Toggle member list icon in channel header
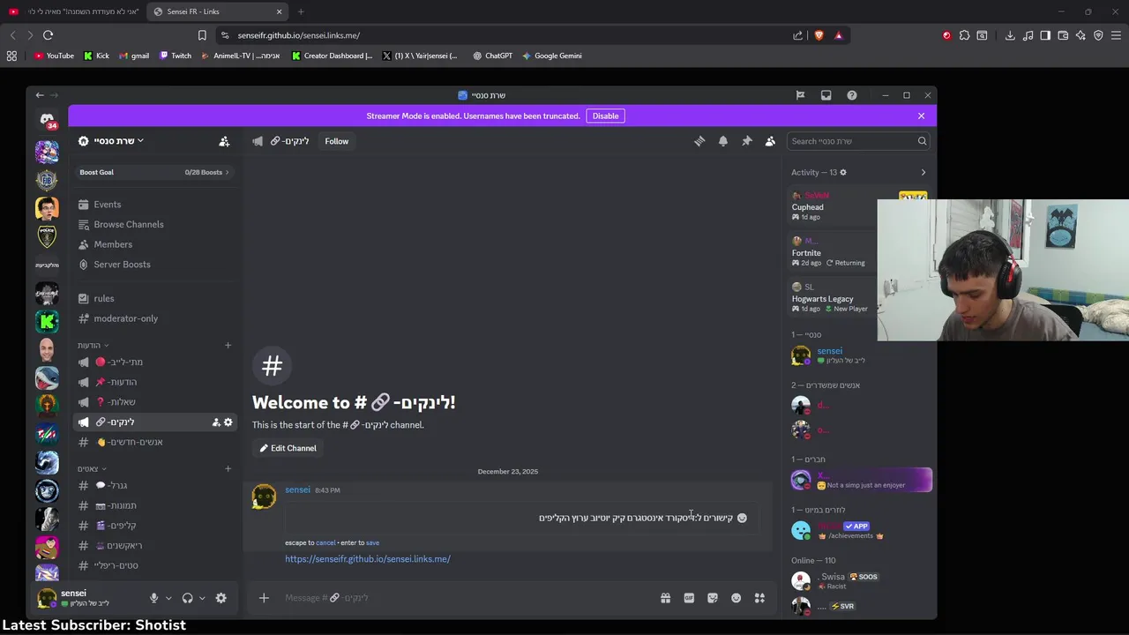1129x635 pixels. click(x=770, y=141)
